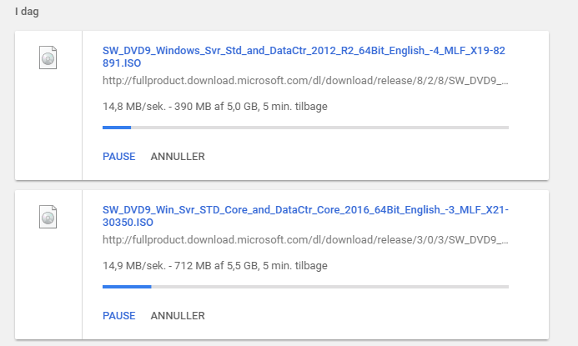Image resolution: width=578 pixels, height=346 pixels.
Task: Cancel the 2016 ISO download with ANNULLER
Action: [x=178, y=315]
